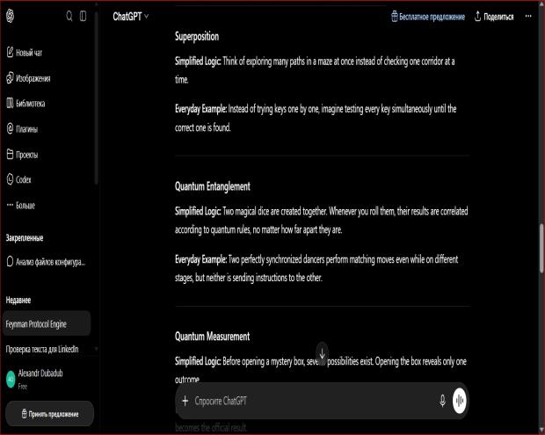This screenshot has height=435, width=545.
Task: Open Codex from the sidebar
Action: pos(18,179)
